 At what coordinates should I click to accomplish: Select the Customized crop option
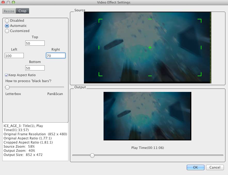[x=7, y=31]
